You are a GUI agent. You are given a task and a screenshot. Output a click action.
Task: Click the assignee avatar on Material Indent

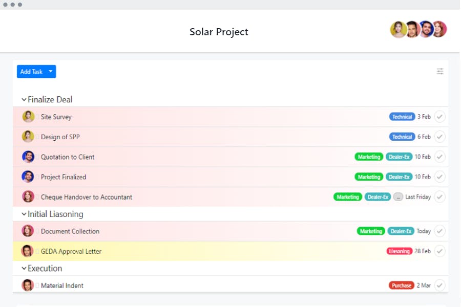pyautogui.click(x=28, y=285)
